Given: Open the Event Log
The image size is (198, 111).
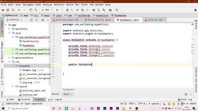Looking at the screenshot, I should point(185,99).
